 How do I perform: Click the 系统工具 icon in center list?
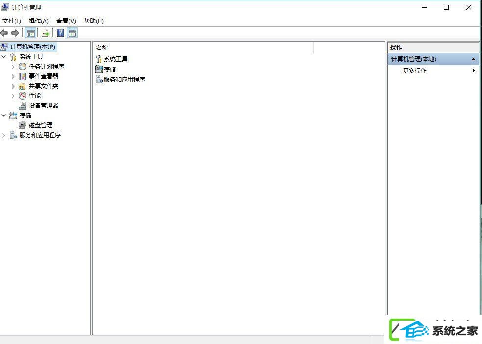[99, 59]
